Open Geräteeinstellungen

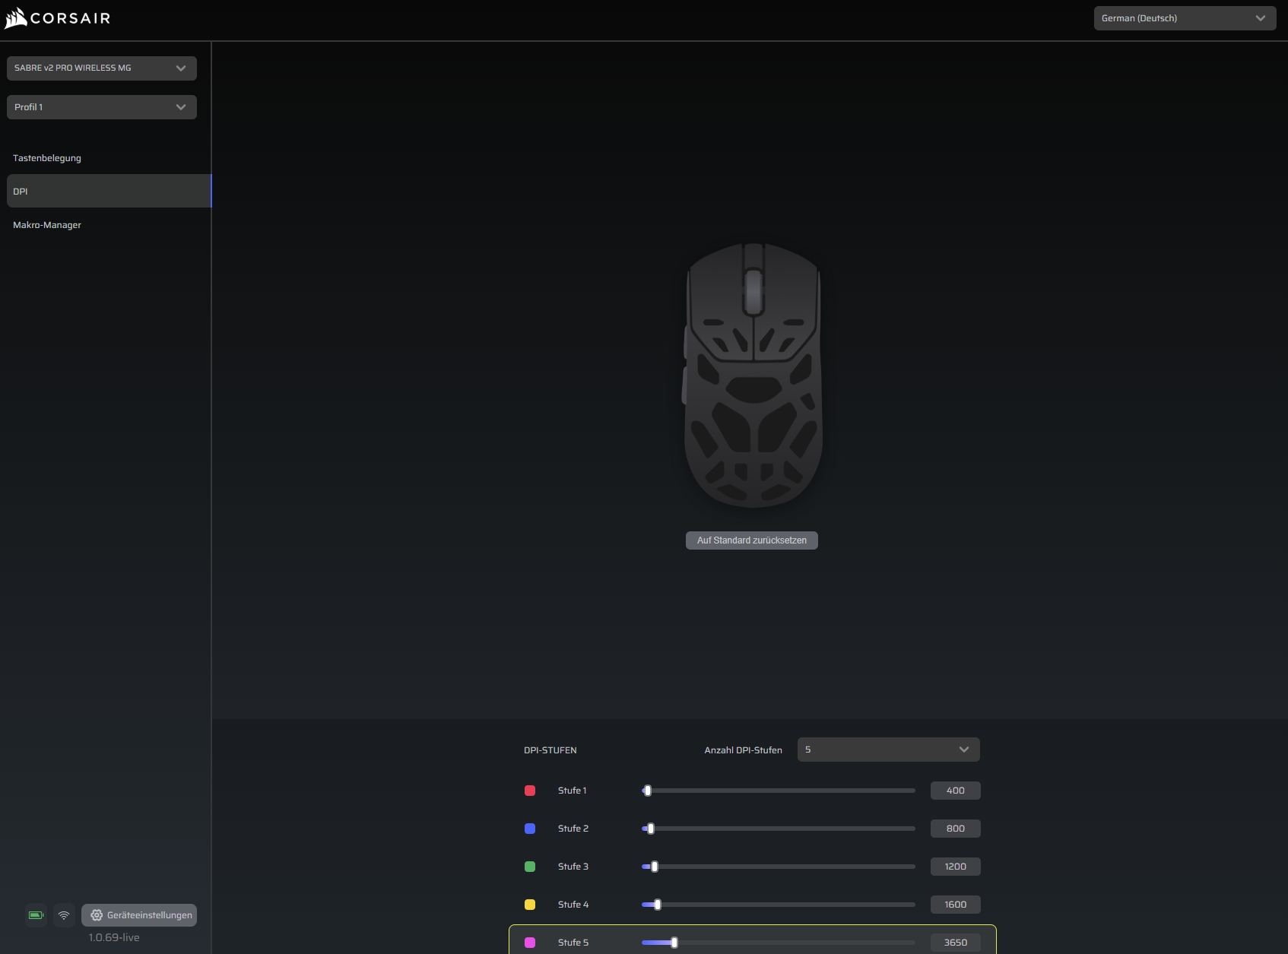[x=141, y=915]
